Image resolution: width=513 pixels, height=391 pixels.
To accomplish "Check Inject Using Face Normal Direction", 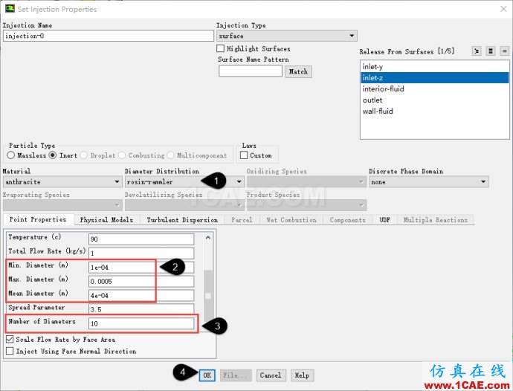I will pyautogui.click(x=10, y=351).
